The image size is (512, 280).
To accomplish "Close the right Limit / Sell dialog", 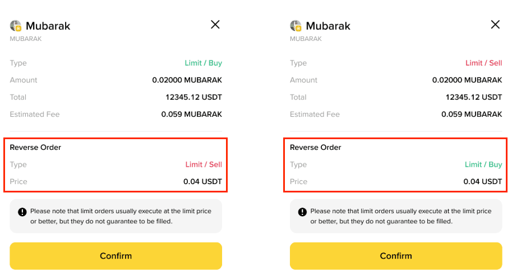I will click(x=495, y=25).
